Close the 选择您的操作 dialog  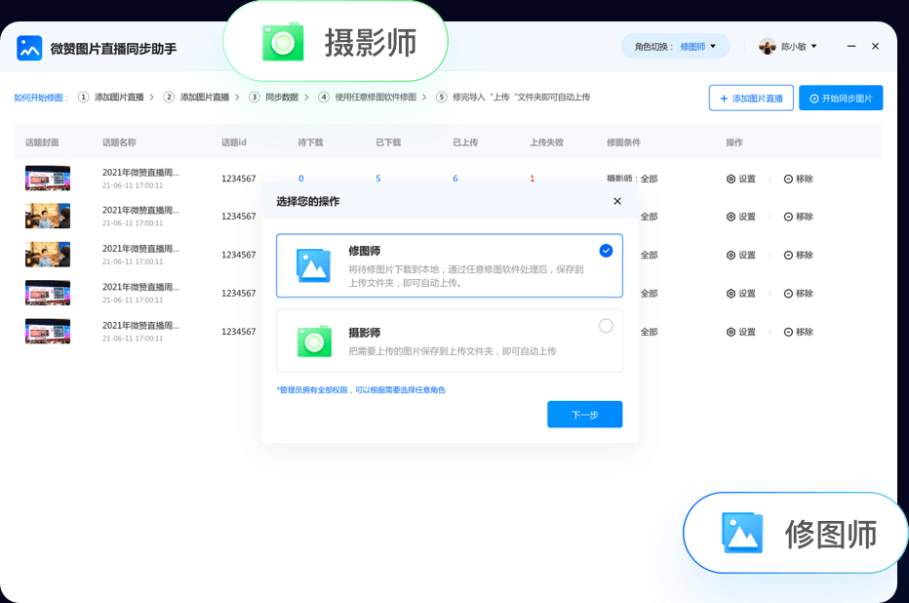coord(616,201)
